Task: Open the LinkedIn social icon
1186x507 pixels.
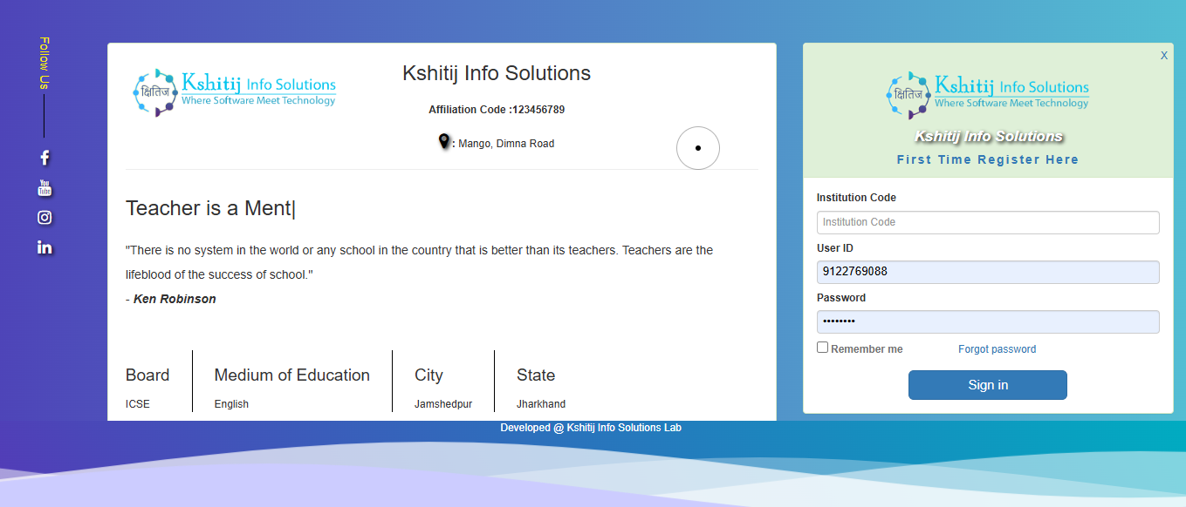Action: click(x=45, y=247)
